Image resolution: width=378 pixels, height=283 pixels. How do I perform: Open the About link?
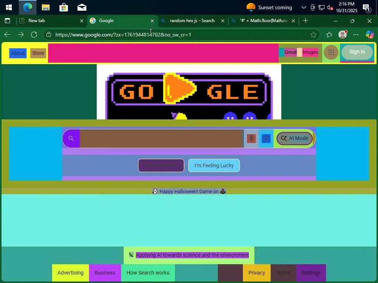pos(18,53)
